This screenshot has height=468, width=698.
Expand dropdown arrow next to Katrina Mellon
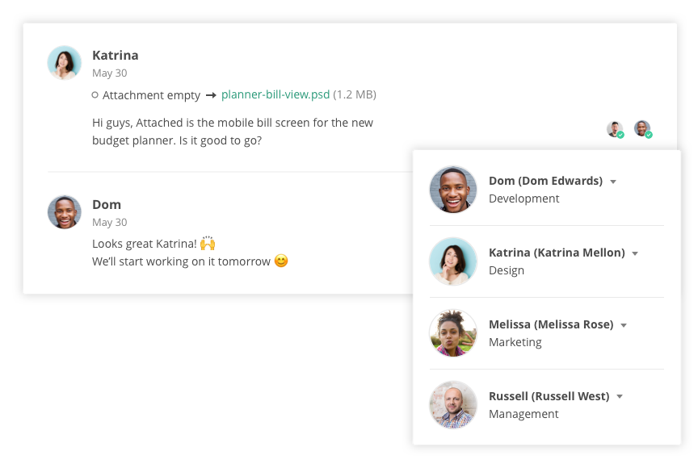point(635,254)
